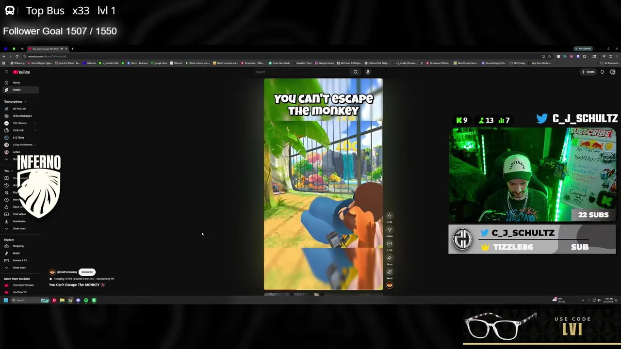The width and height of the screenshot is (621, 349).
Task: Click Chrome icon in the taskbar
Action: (x=70, y=300)
